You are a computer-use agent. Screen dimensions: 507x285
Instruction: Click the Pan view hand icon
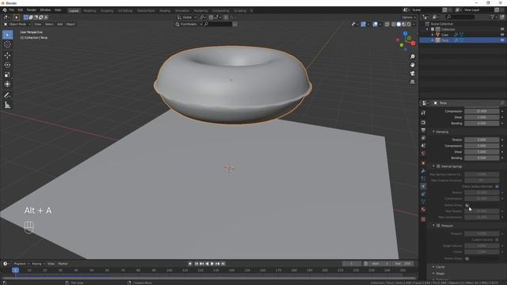click(412, 65)
